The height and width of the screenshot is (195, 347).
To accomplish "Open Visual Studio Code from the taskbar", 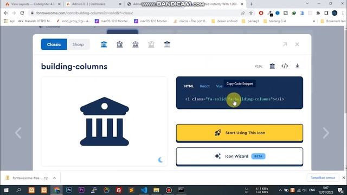I will pos(144,190).
